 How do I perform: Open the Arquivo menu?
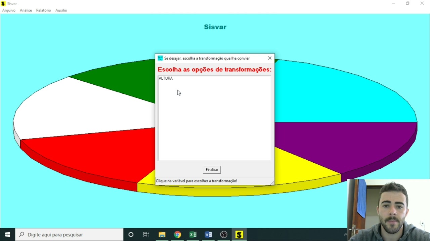9,10
